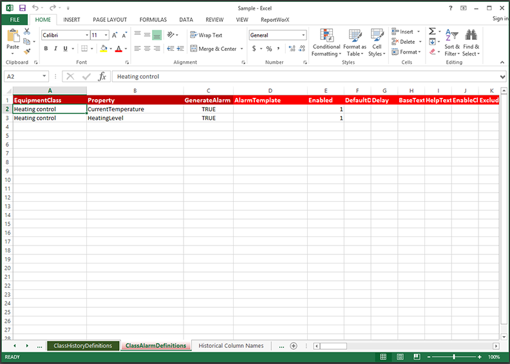Click the AutoSum sigma icon

coord(432,32)
